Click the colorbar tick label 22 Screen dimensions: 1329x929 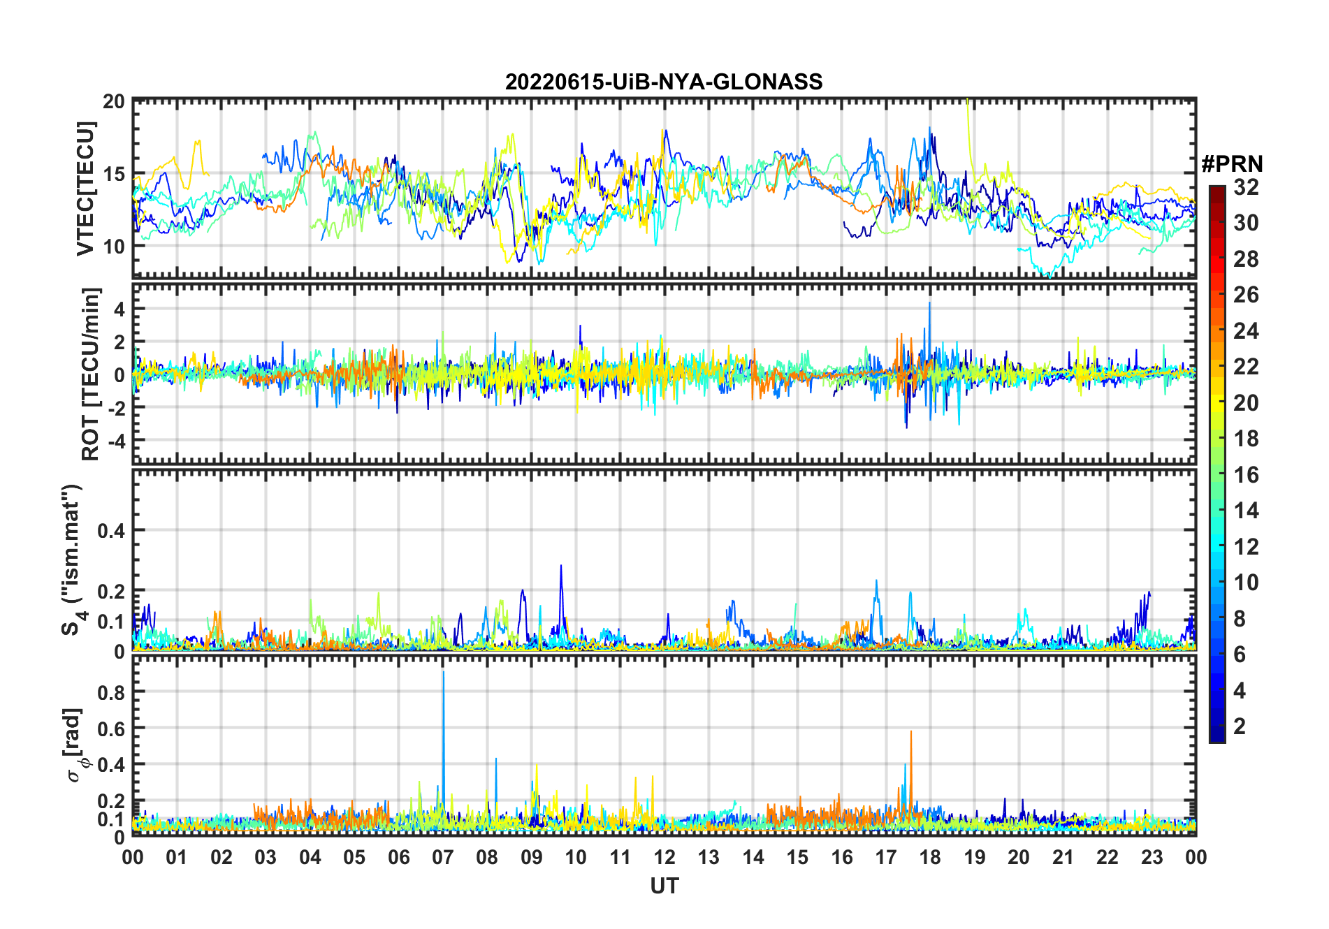[x=1246, y=367]
